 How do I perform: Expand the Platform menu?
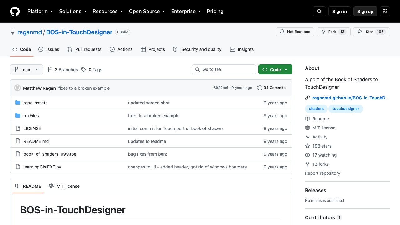40,11
